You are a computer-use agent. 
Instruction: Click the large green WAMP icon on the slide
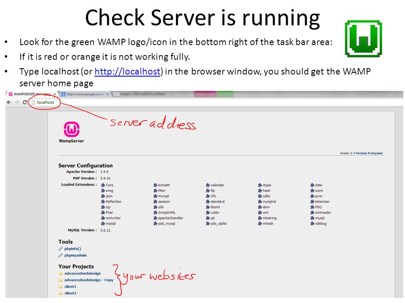pos(363,39)
